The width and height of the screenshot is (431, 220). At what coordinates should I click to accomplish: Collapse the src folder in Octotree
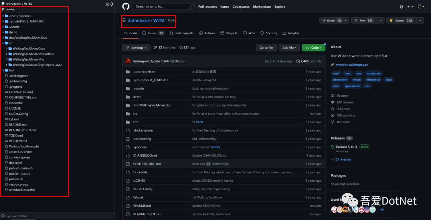pyautogui.click(x=3, y=43)
